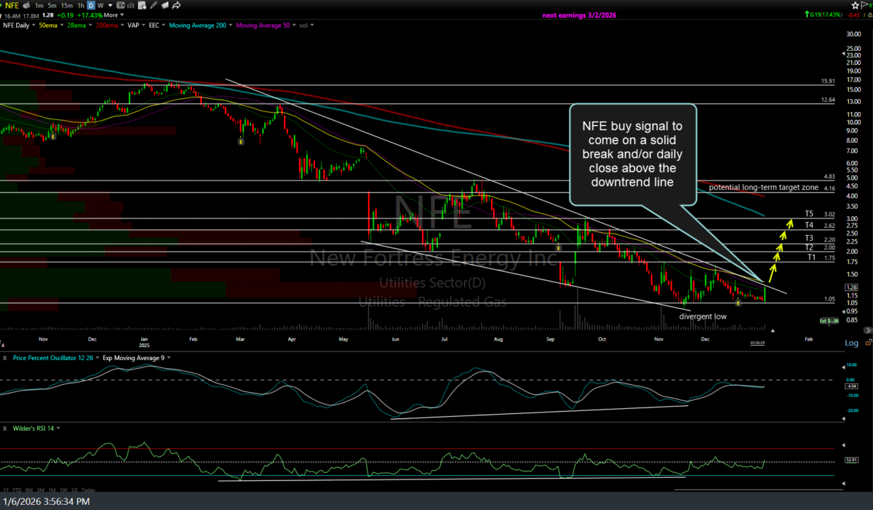Click the potential long-term target zone label
Image resolution: width=873 pixels, height=510 pixels.
pyautogui.click(x=764, y=187)
